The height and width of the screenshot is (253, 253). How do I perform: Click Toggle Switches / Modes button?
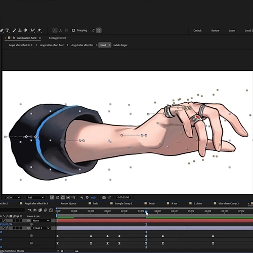[12, 251]
